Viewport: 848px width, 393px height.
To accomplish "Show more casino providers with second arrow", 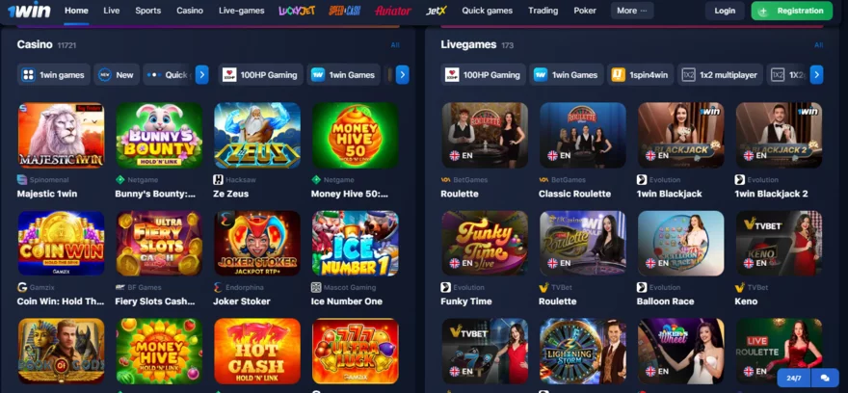I will coord(403,74).
